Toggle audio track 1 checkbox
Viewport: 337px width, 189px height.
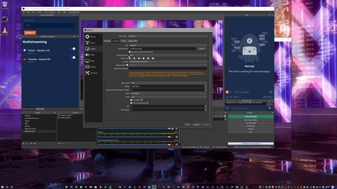(x=130, y=58)
